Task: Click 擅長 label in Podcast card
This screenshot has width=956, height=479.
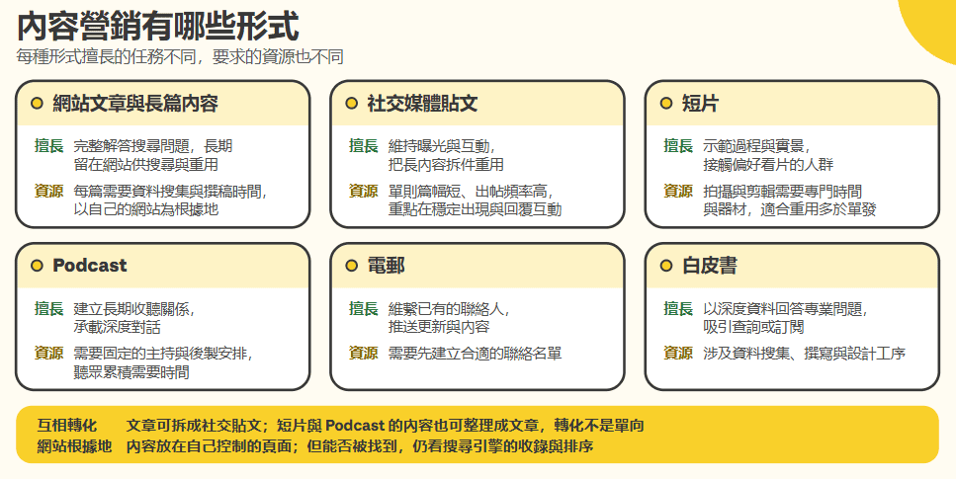Action: pyautogui.click(x=48, y=309)
